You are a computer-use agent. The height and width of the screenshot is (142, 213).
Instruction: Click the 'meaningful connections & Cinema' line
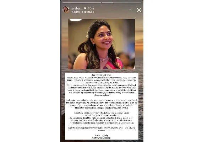click(x=102, y=123)
